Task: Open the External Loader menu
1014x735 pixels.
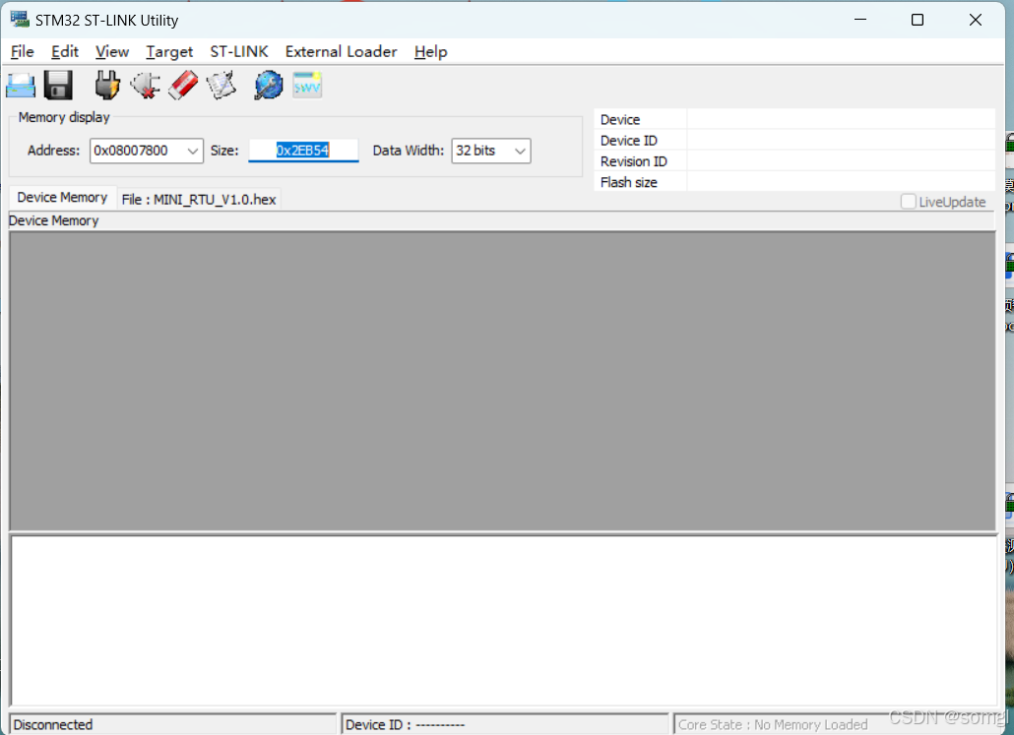Action: coord(341,52)
